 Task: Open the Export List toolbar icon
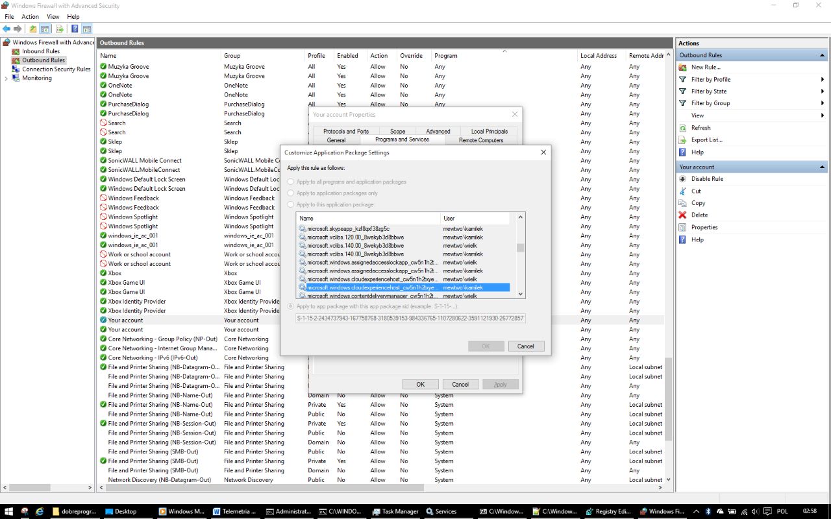click(60, 28)
